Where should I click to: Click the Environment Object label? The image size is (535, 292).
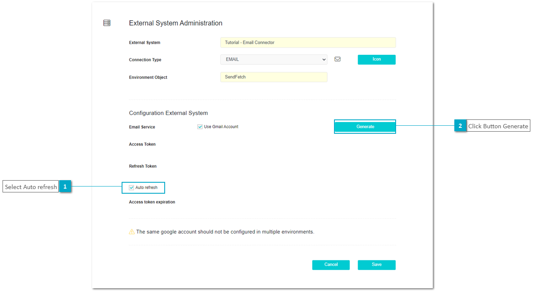(x=148, y=78)
